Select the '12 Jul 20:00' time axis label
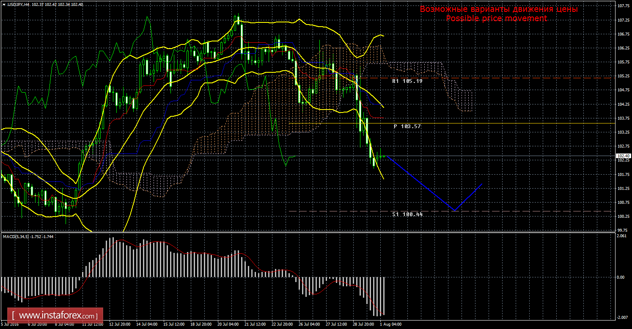This screenshot has width=632, height=329. [119, 325]
